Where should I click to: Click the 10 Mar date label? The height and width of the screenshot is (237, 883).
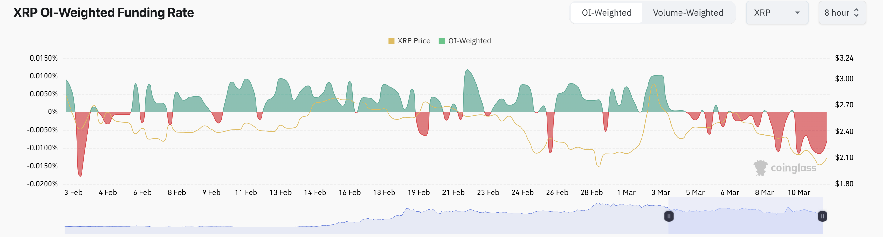[x=799, y=192]
